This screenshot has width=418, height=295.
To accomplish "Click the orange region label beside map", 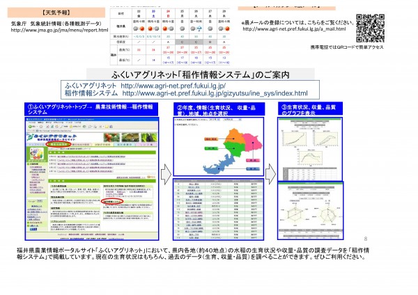I will (211, 138).
